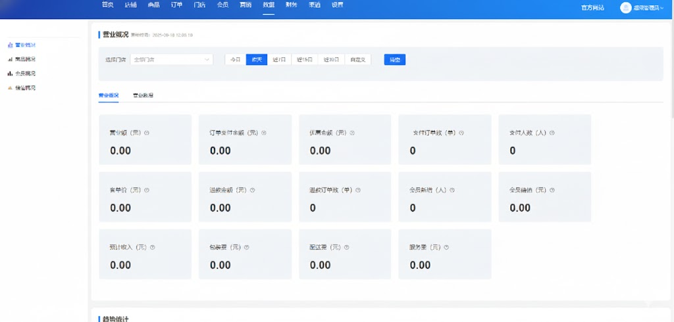This screenshot has height=322, width=674.
Task: Select the 近7日 date range option
Action: (x=279, y=60)
